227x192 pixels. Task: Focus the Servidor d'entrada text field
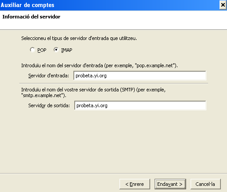pos(140,76)
